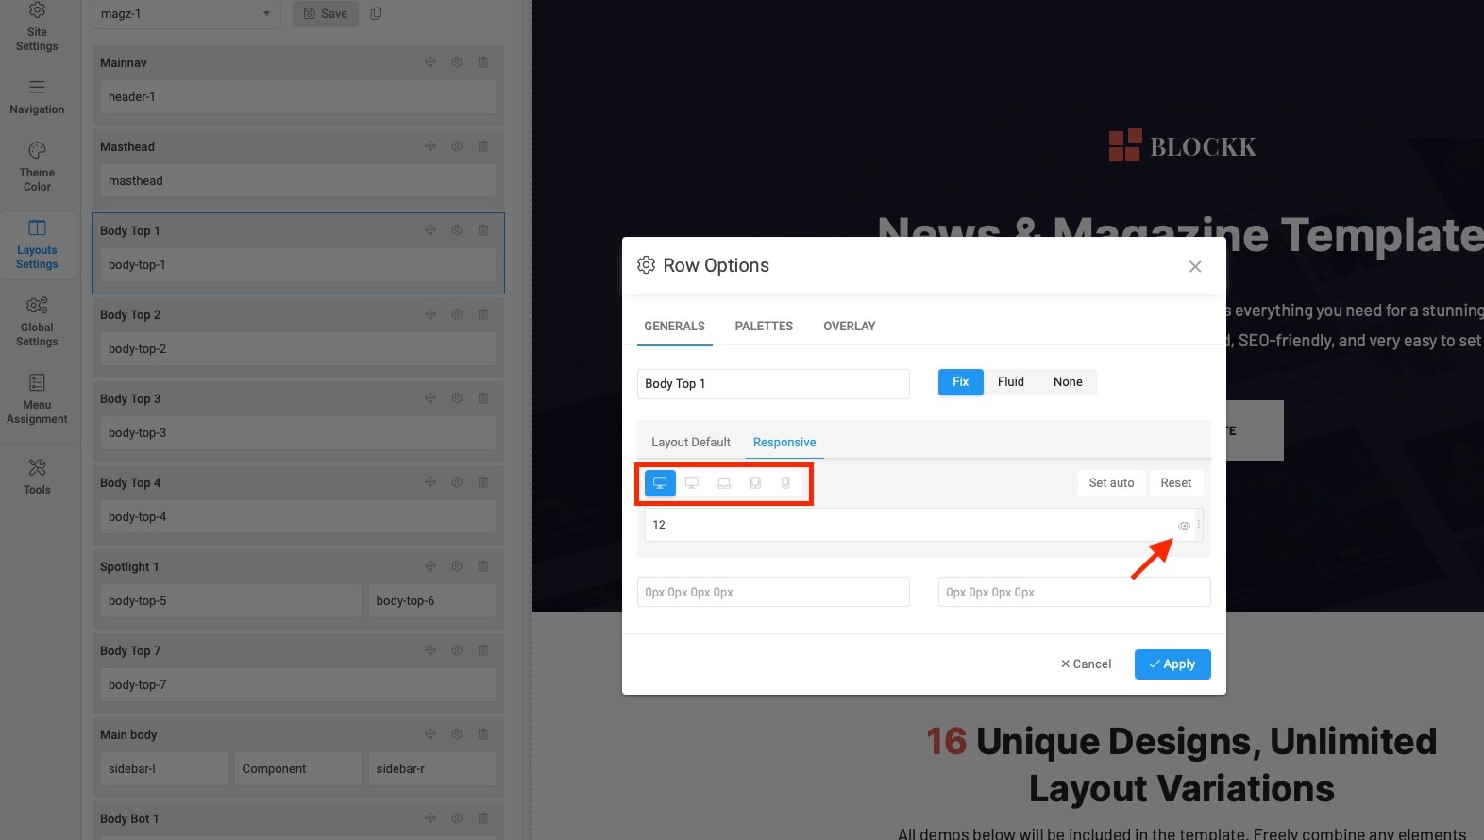Cancel the Row Options dialog
Viewport: 1484px width, 840px height.
pyautogui.click(x=1086, y=664)
